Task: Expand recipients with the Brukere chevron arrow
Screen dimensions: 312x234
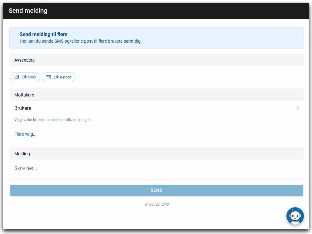Action: click(x=298, y=108)
